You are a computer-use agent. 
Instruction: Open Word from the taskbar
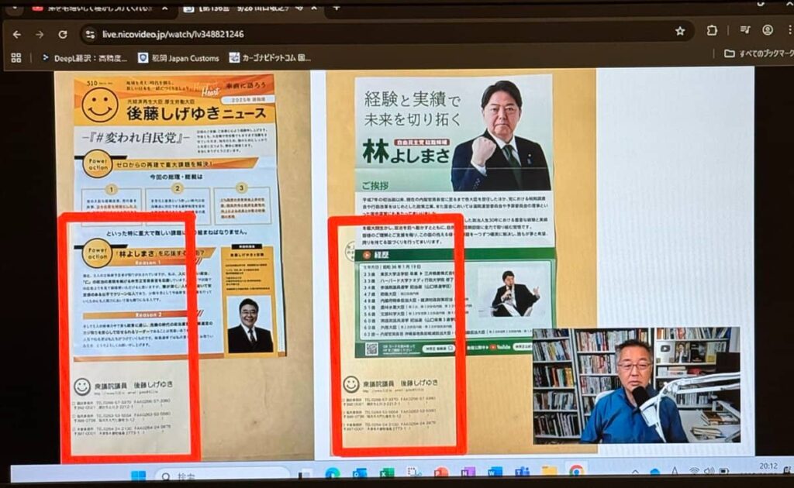pos(495,471)
